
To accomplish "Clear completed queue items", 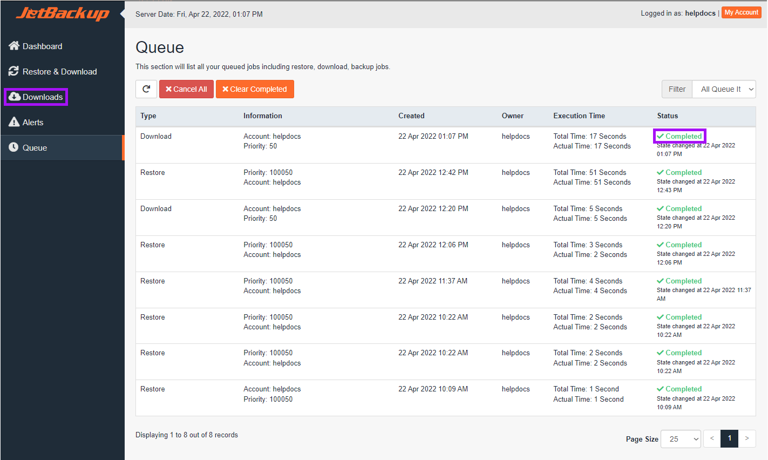I will [255, 89].
